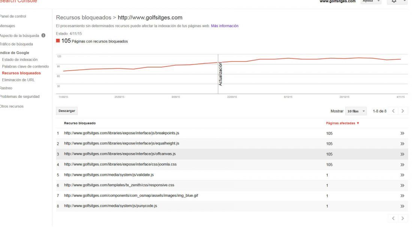Click previous page arrow below table
412x228 pixels.
tap(393, 218)
